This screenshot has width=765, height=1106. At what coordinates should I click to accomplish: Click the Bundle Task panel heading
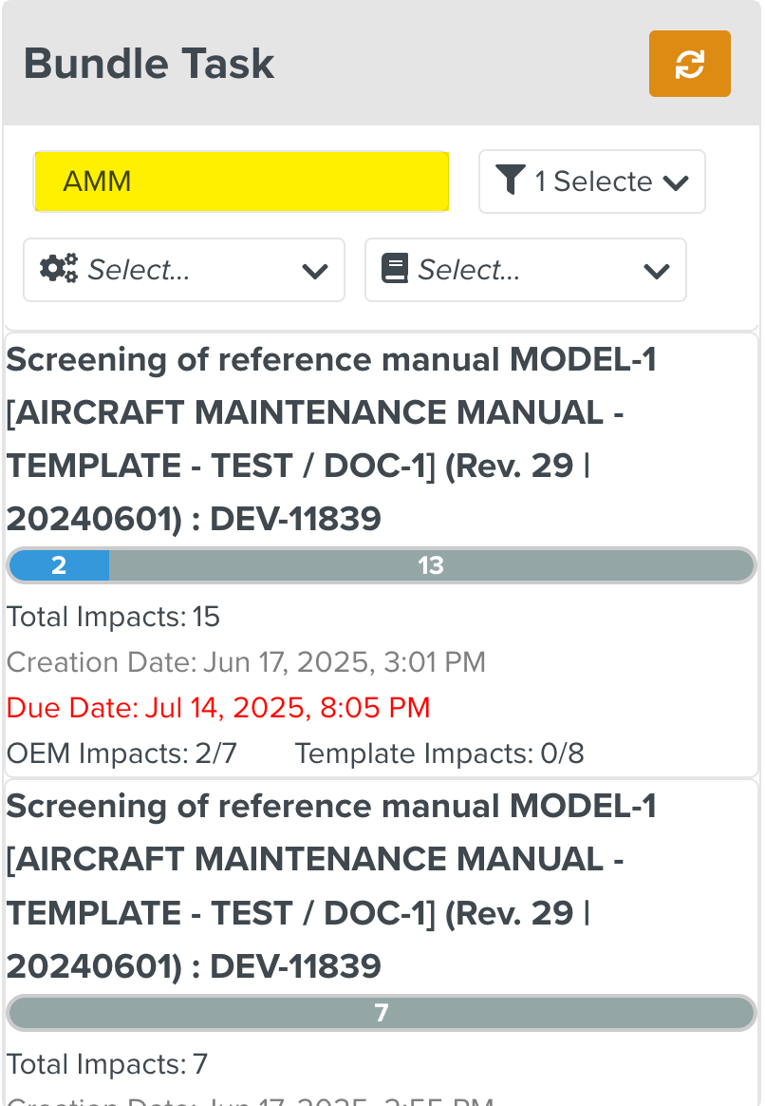coord(149,64)
